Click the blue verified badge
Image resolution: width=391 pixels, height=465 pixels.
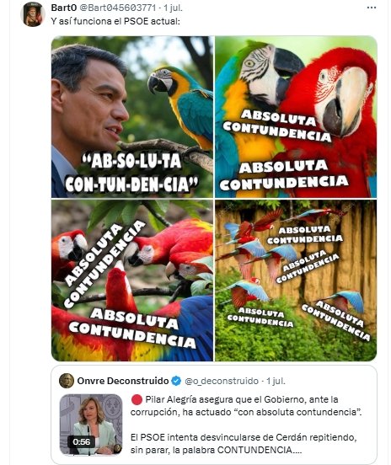176,381
